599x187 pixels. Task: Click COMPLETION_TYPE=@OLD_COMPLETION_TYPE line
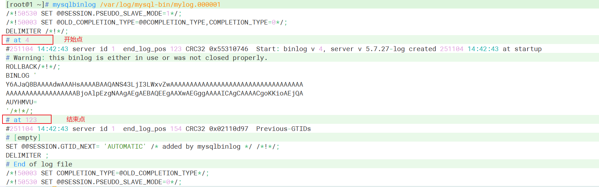pyautogui.click(x=107, y=173)
